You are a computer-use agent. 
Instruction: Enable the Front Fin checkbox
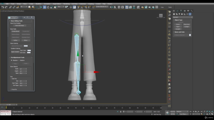click(11, 89)
